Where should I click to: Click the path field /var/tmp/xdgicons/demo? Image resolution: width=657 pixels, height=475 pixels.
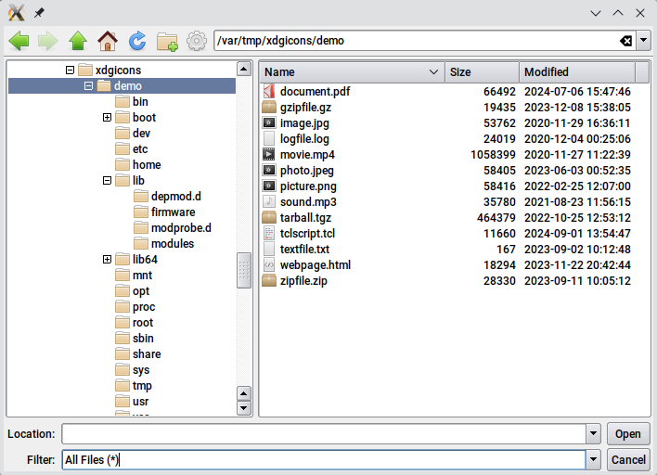point(416,41)
